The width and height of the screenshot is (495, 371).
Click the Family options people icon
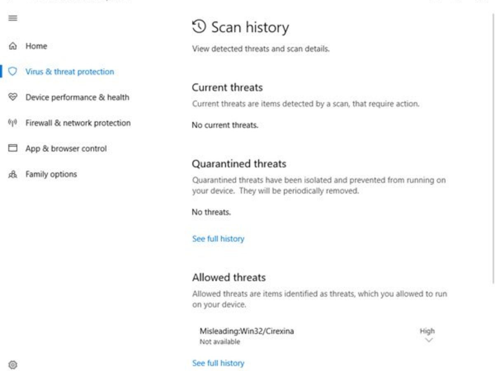13,174
